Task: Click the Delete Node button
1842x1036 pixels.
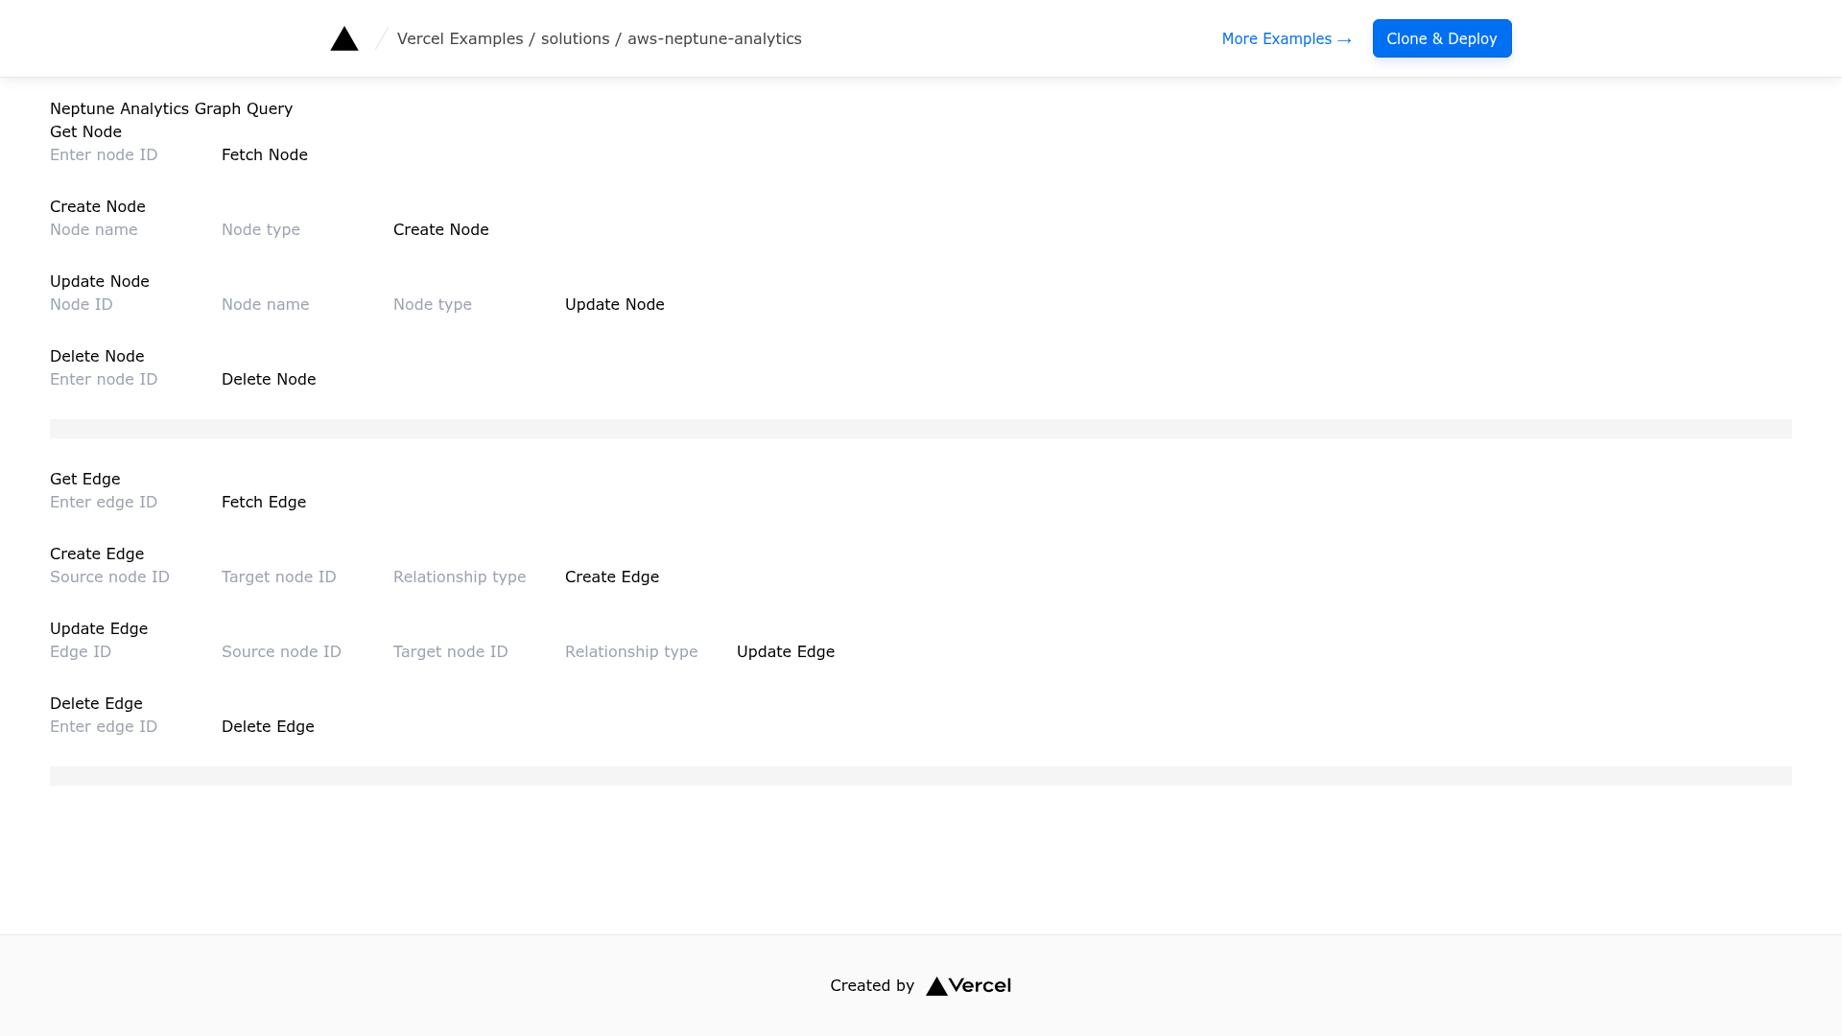Action: (x=269, y=379)
